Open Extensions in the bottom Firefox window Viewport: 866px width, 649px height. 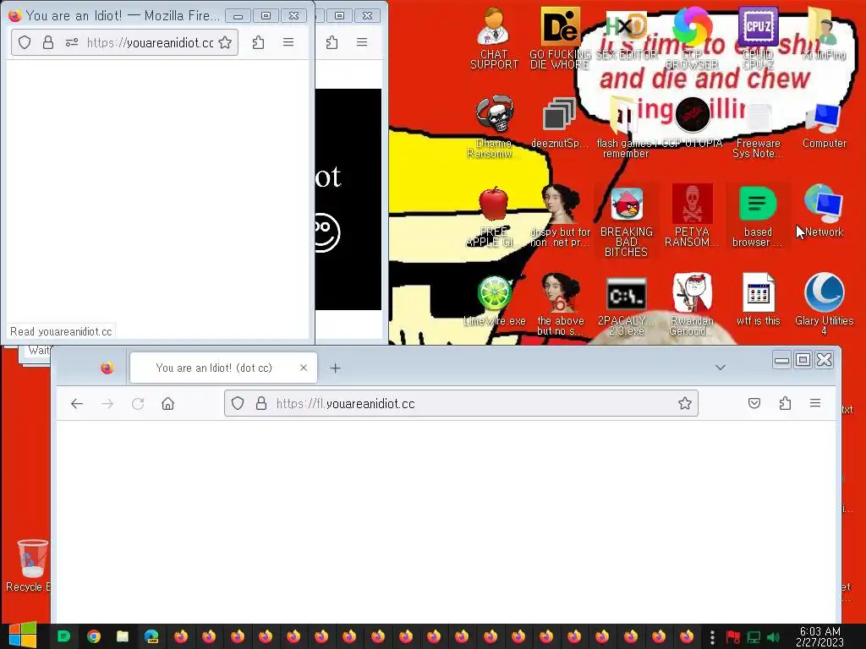coord(785,403)
